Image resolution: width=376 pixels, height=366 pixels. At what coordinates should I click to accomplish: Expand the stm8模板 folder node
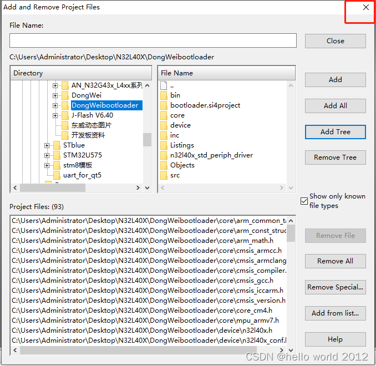[47, 165]
